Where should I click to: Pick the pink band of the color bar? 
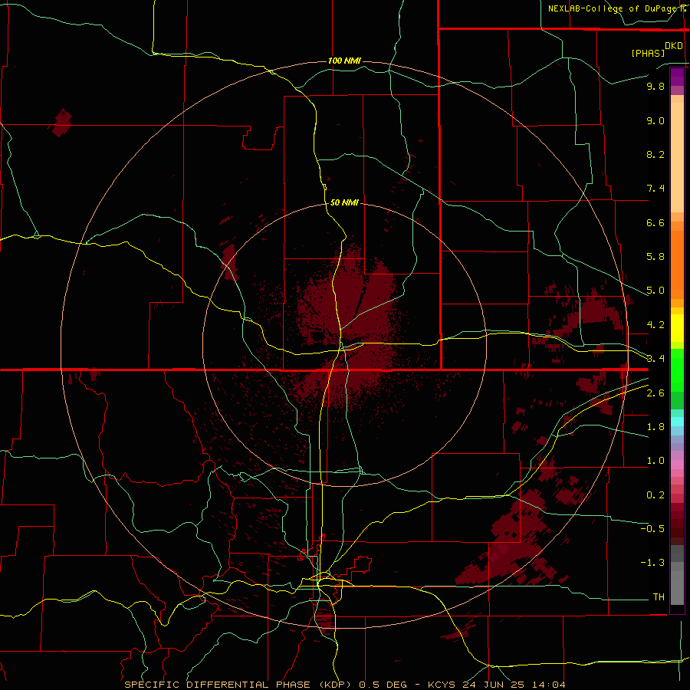[677, 465]
